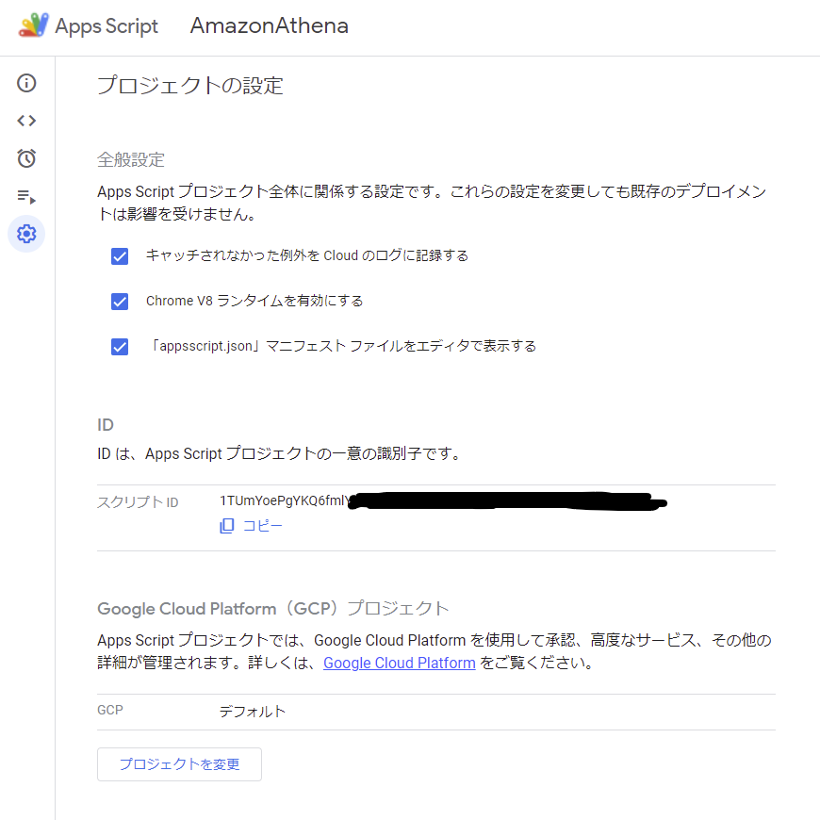Open the Google Cloud Platform hyperlink
The image size is (820, 820).
tap(399, 663)
